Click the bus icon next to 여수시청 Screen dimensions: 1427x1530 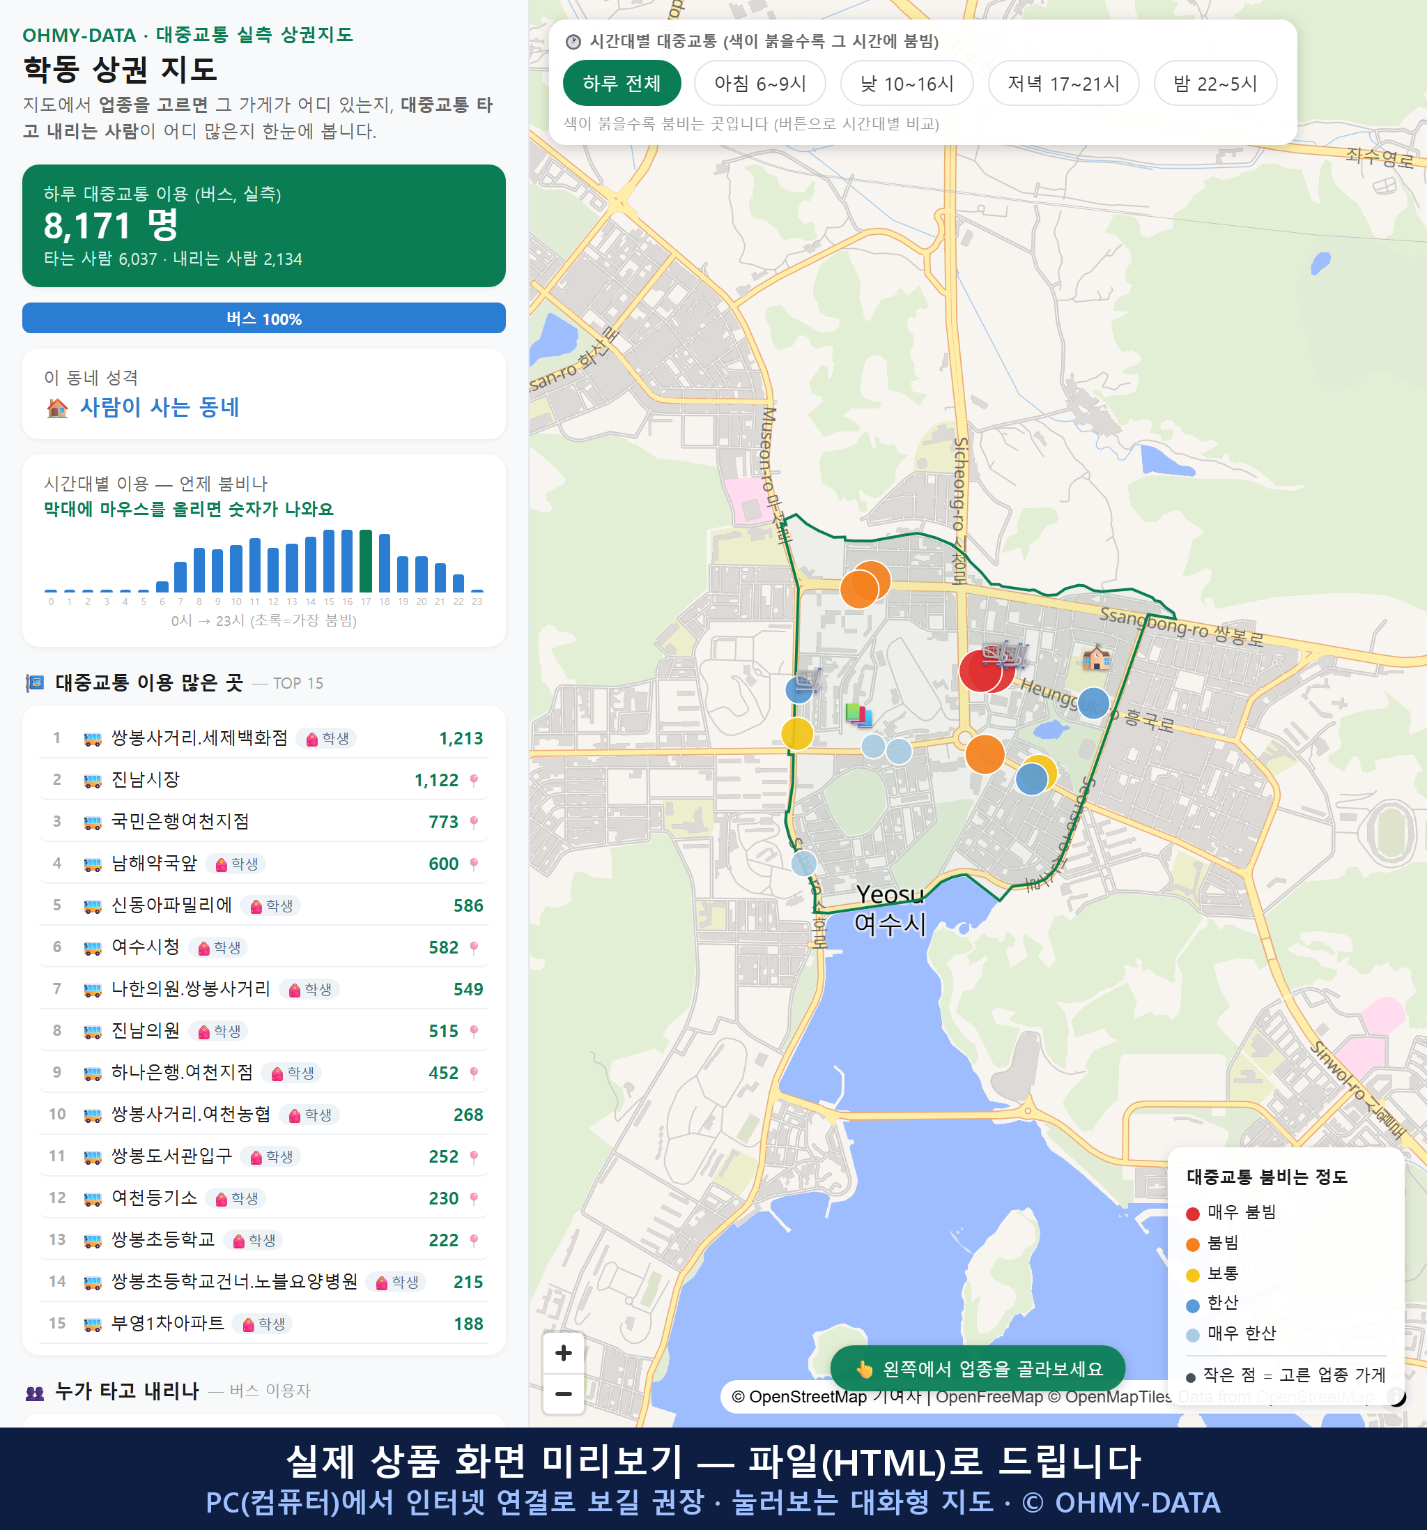(92, 947)
